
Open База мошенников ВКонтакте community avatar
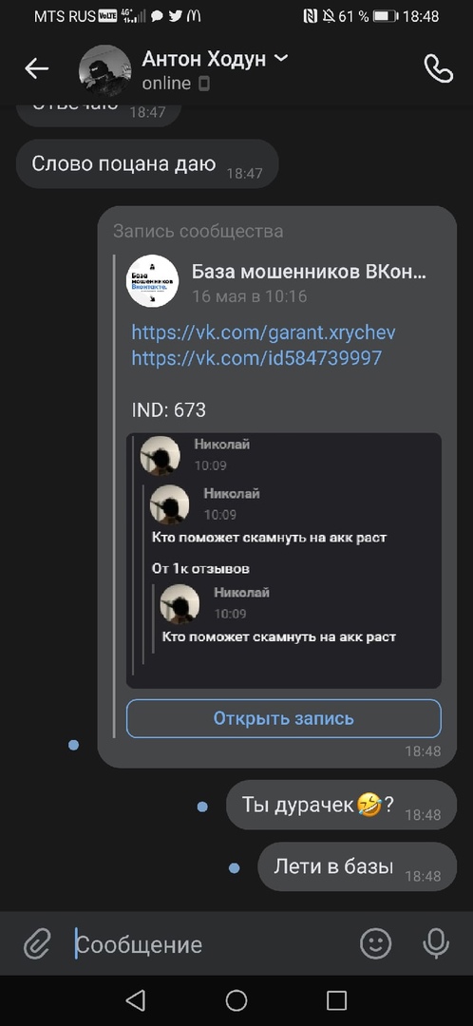[x=152, y=280]
